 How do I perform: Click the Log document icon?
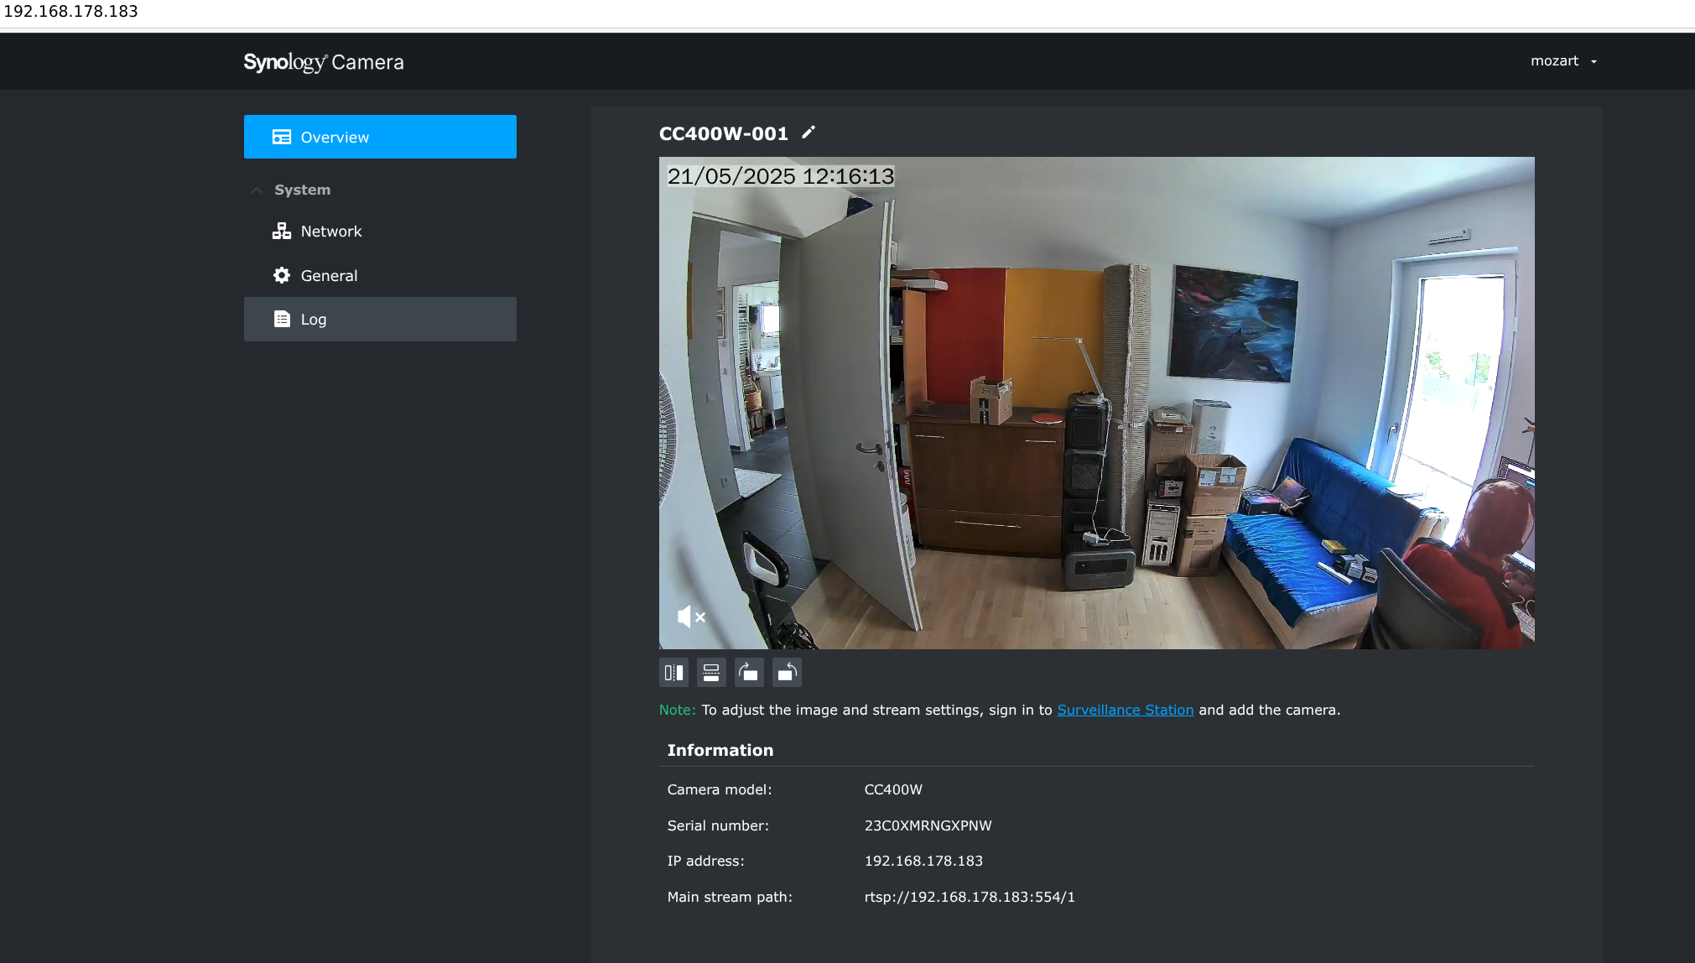pyautogui.click(x=282, y=319)
